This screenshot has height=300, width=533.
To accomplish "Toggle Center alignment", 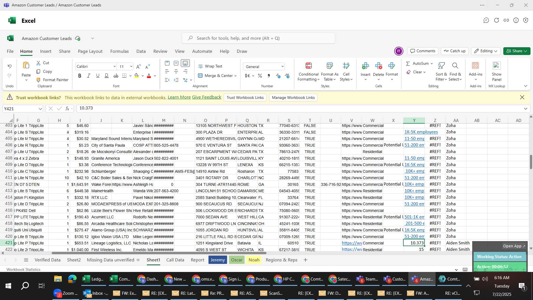I will 176,71.
